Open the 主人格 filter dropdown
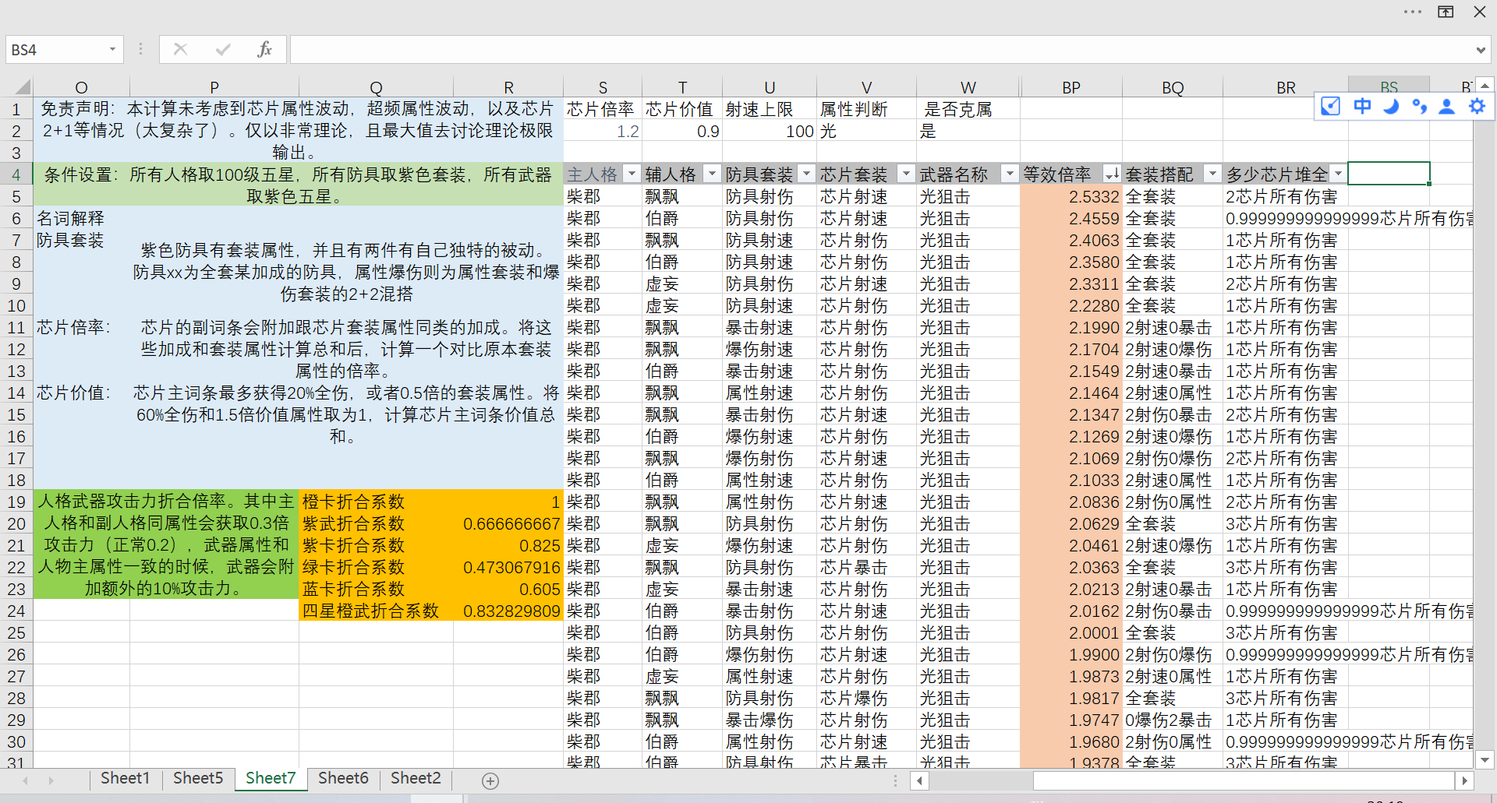 632,174
